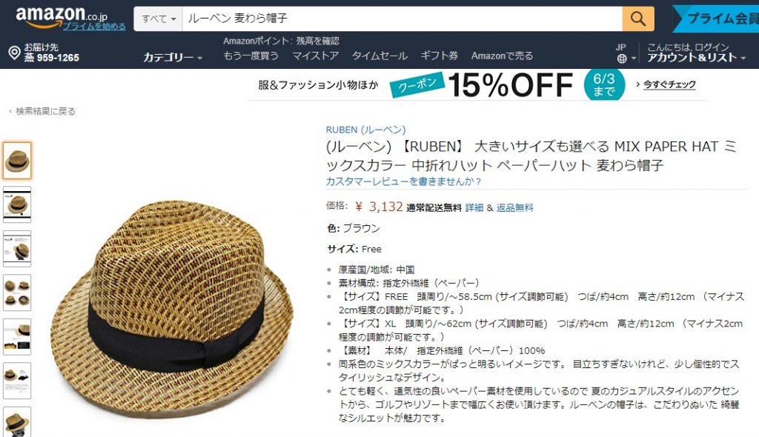Click the orange search magnifier button

tap(638, 19)
